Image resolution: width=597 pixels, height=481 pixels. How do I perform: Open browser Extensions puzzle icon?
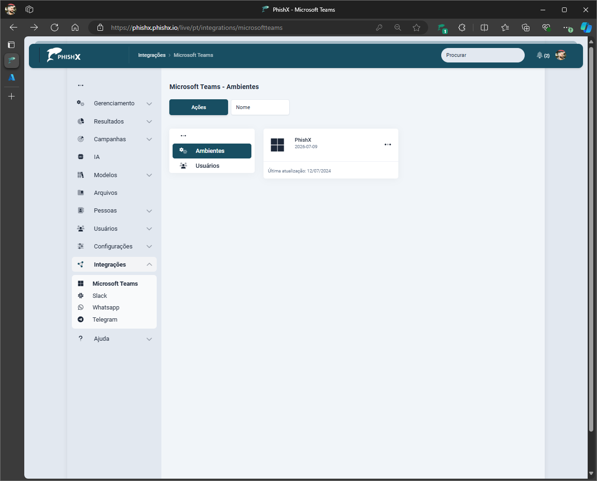coord(462,27)
